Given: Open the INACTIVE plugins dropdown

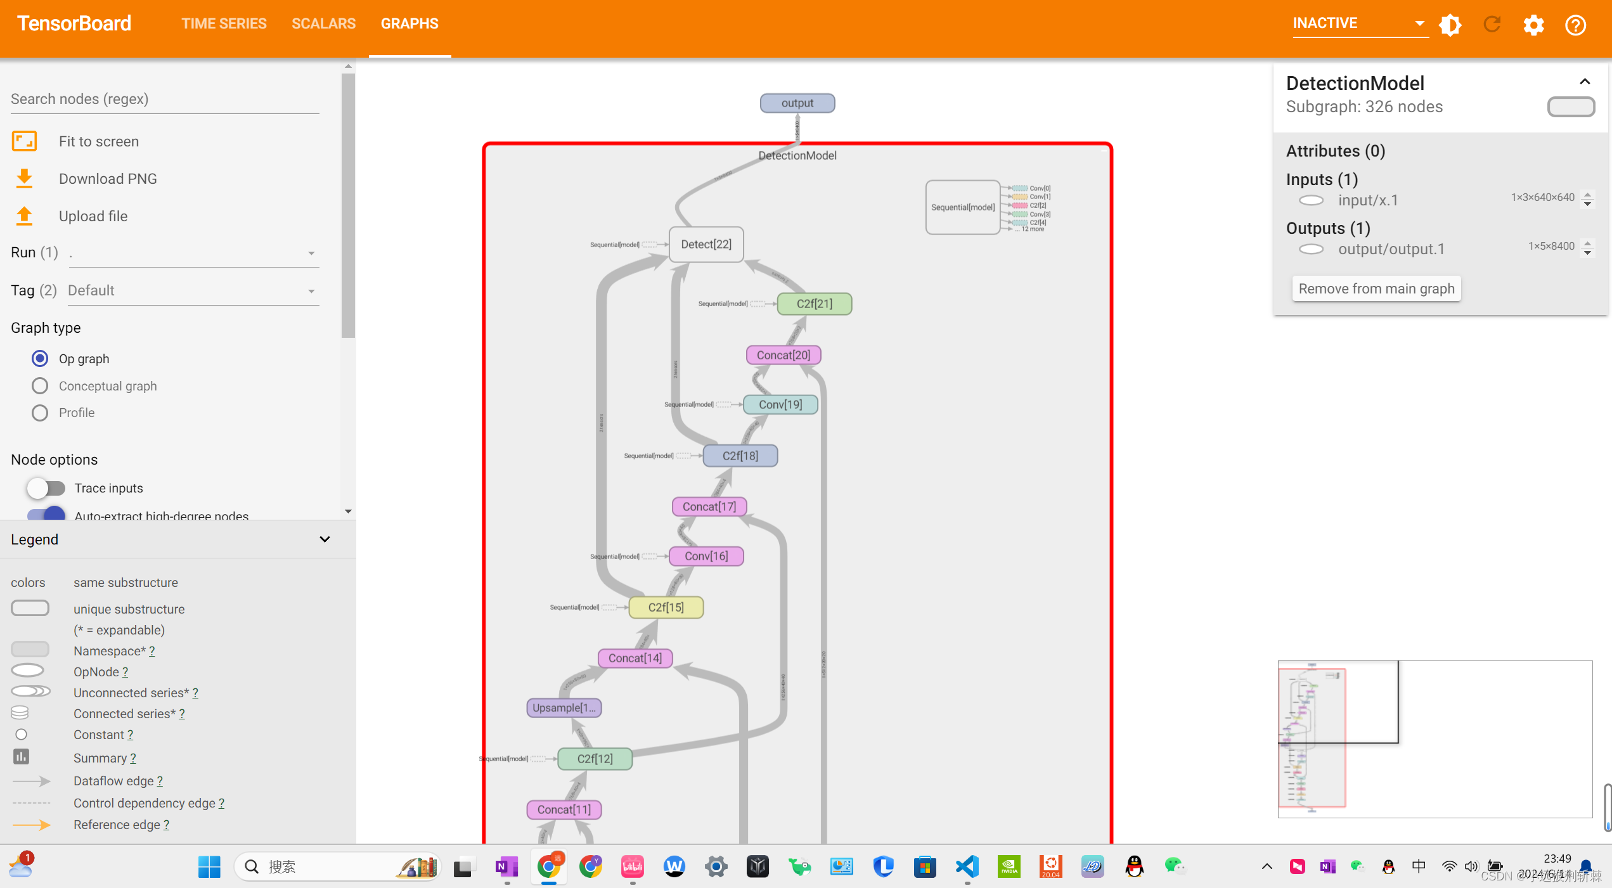Looking at the screenshot, I should (x=1360, y=23).
